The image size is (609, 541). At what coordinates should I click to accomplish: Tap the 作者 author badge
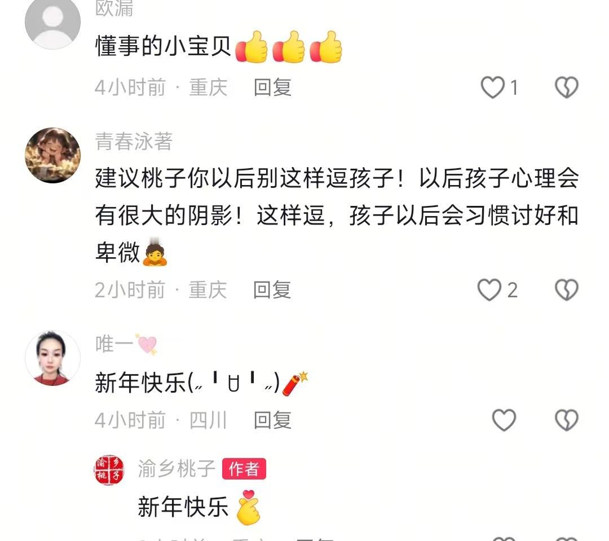(x=244, y=469)
